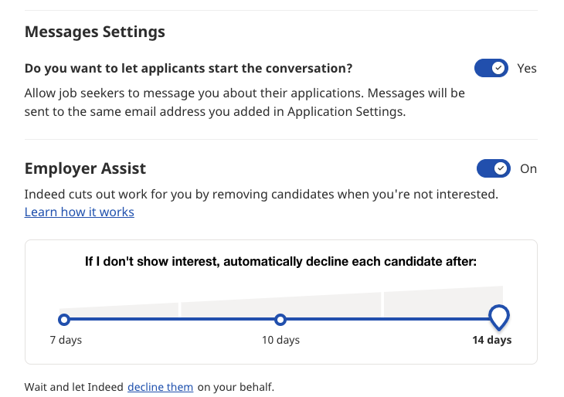Click the 14 days slider pin handle
This screenshot has width=564, height=397.
(x=500, y=316)
